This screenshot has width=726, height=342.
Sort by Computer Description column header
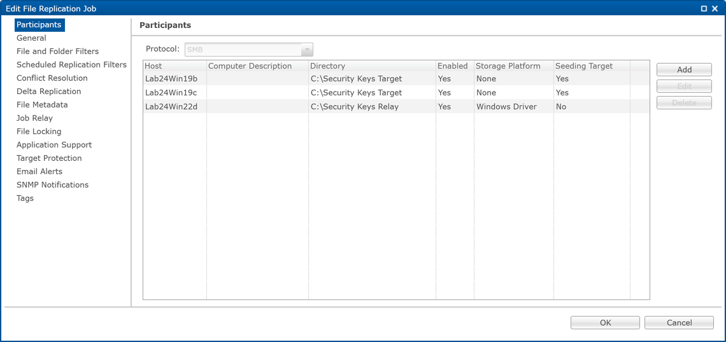(257, 66)
